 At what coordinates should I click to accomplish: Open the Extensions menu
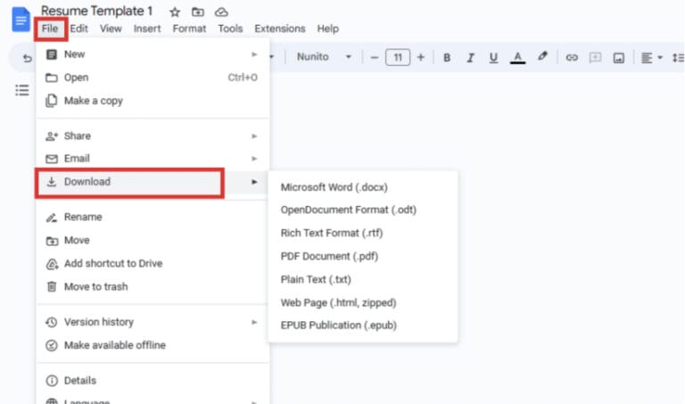280,29
